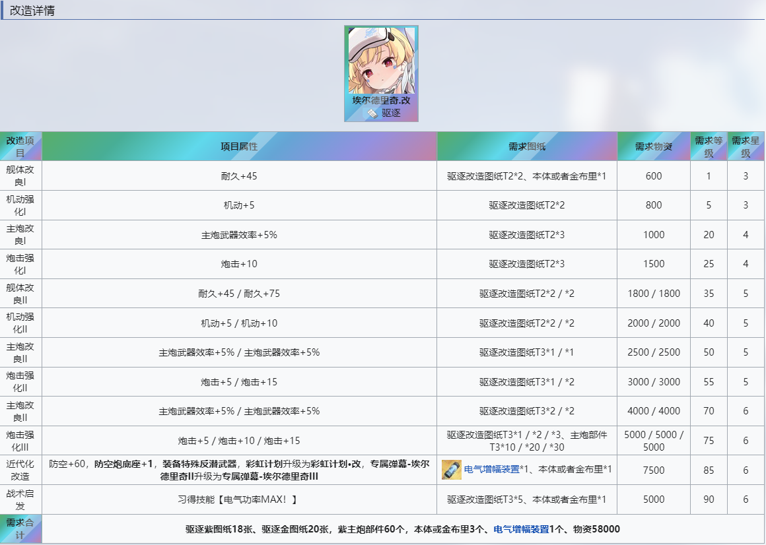
Task: Click the 4000 / 4000 cost cell
Action: pyautogui.click(x=654, y=411)
